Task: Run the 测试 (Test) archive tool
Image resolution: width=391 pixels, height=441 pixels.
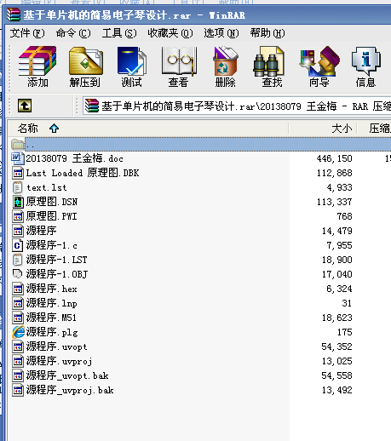Action: pyautogui.click(x=132, y=67)
